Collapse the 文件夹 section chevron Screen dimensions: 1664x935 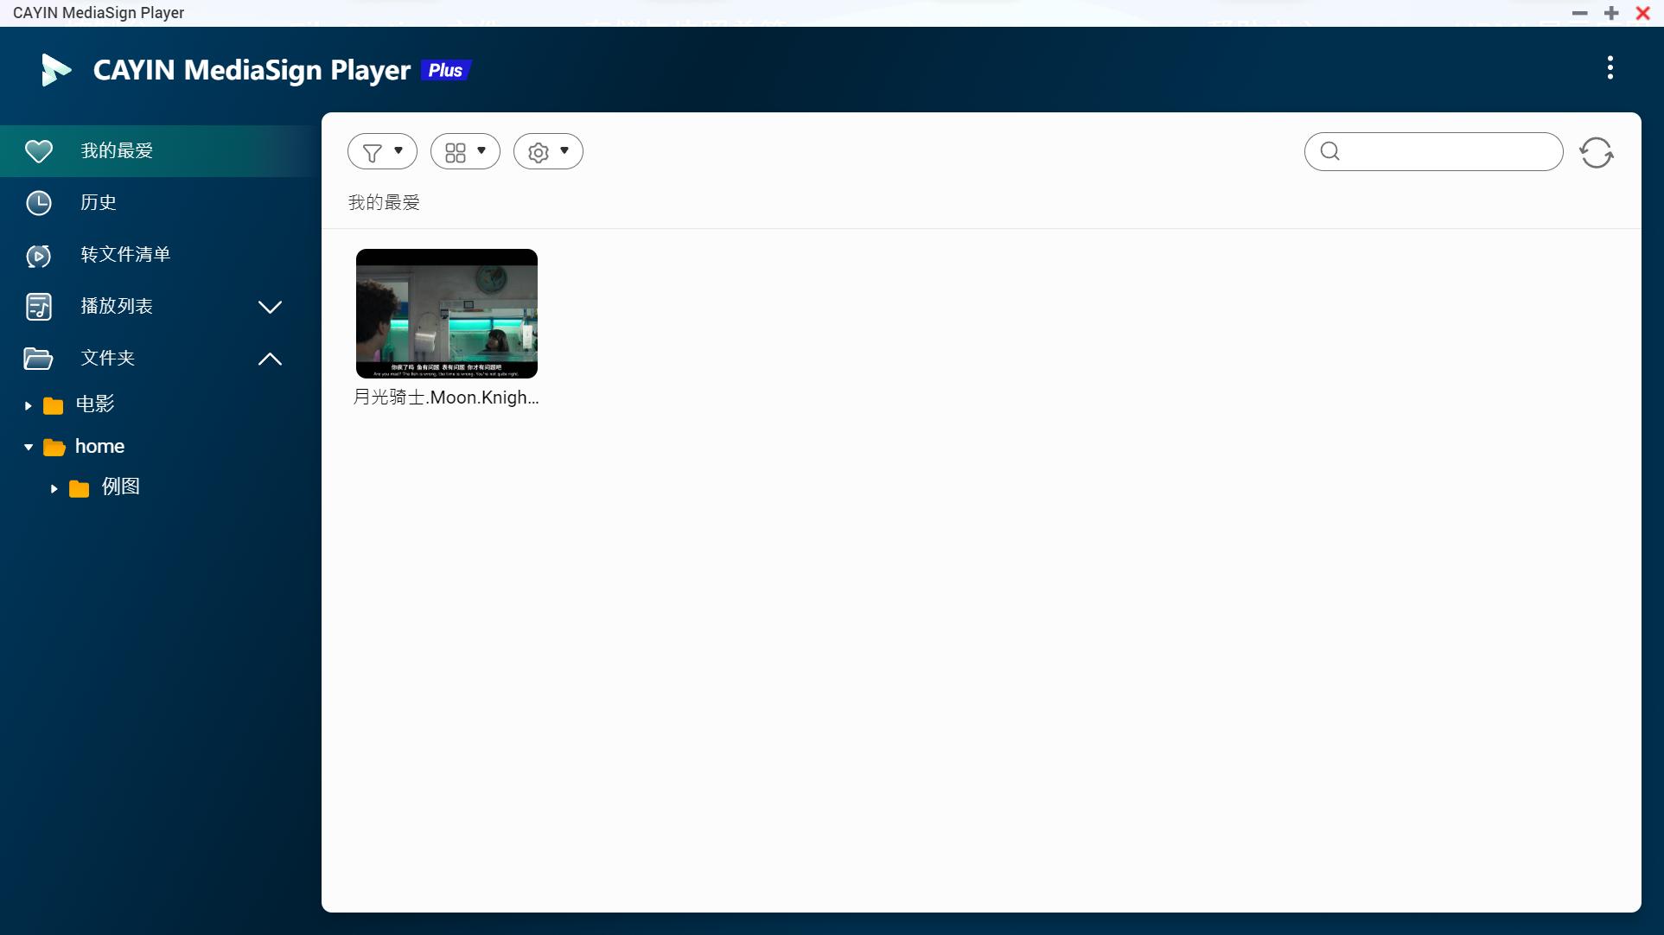[x=270, y=359]
